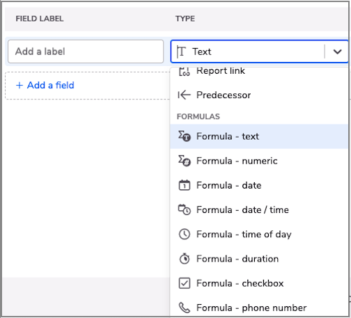This screenshot has height=318, width=351.
Task: Choose Predecessor field type
Action: tap(259, 95)
